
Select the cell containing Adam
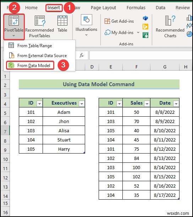point(64,112)
